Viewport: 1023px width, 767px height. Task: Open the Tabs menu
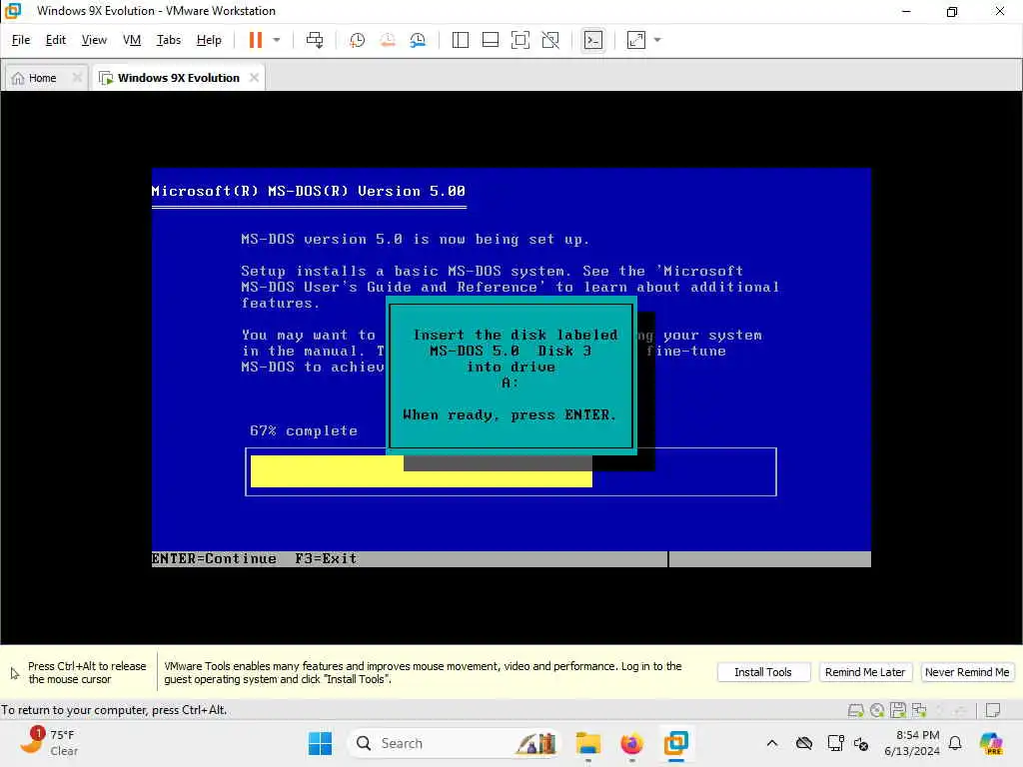168,40
